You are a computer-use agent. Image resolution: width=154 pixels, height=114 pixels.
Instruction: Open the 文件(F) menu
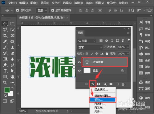pos(12,3)
